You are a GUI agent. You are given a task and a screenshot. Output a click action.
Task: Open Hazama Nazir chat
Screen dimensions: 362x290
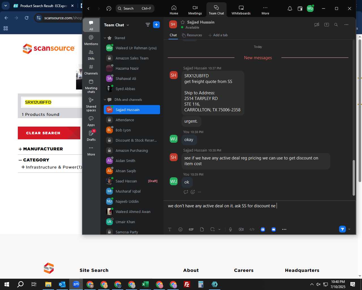click(x=132, y=68)
